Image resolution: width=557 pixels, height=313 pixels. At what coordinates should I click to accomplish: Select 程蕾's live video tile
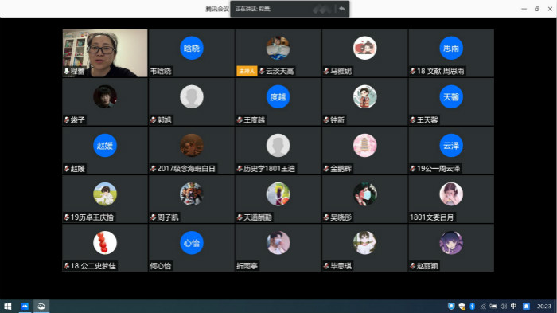pos(105,53)
